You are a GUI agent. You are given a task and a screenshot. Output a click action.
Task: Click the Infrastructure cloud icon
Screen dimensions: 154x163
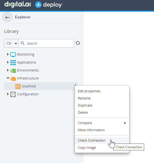13,78
